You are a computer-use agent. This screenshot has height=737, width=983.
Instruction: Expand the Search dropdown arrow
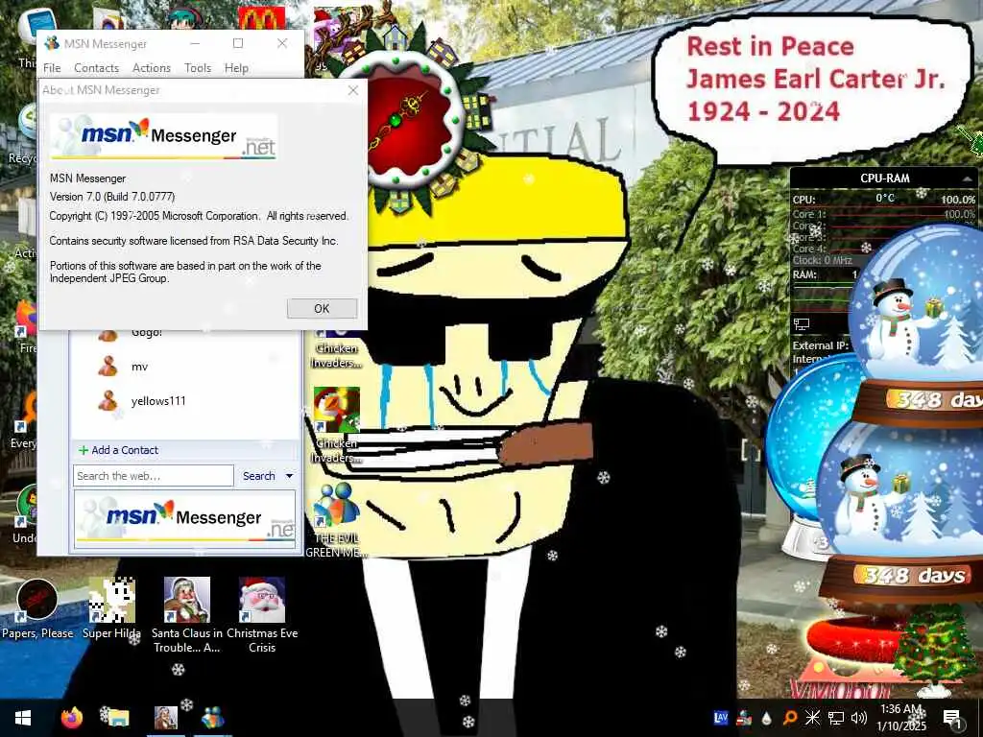[290, 476]
